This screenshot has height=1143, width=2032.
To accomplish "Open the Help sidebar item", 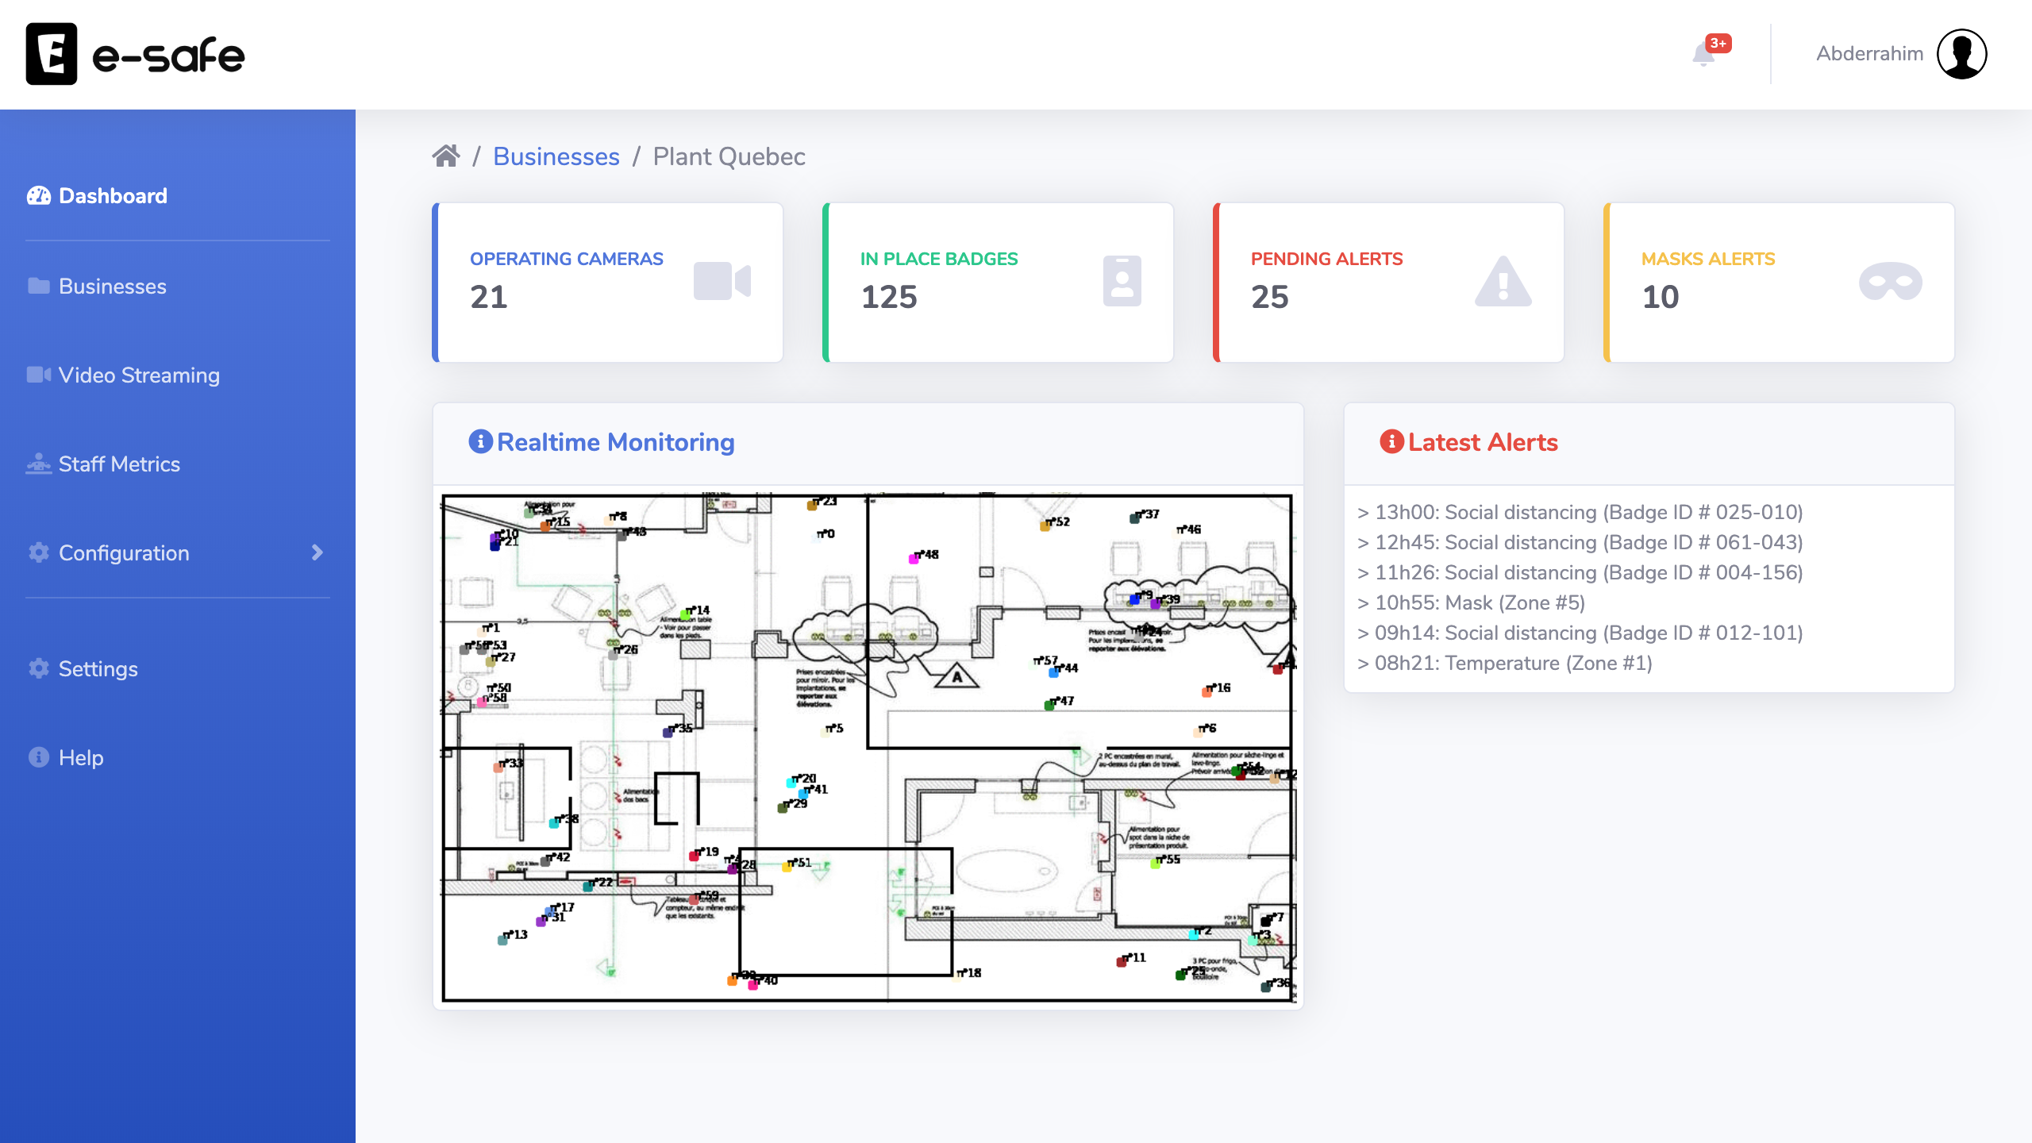I will (80, 757).
